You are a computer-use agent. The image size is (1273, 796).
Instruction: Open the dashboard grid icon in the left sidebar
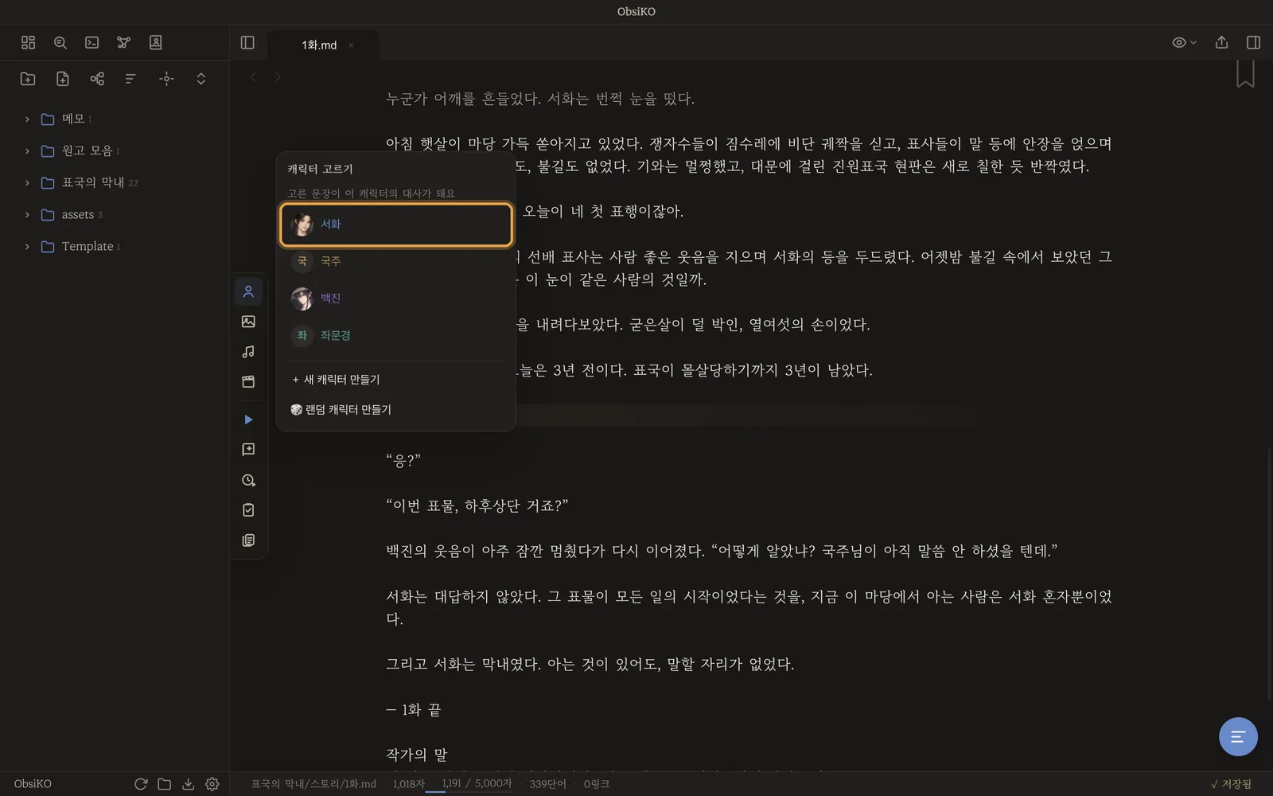click(x=28, y=42)
